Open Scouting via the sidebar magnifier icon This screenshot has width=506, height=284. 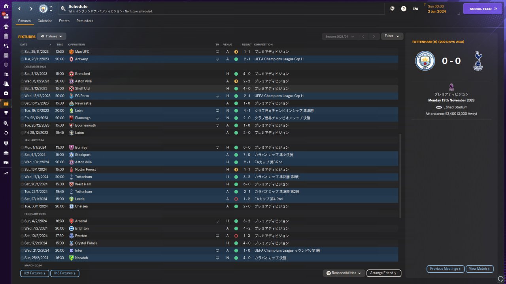pos(6,123)
